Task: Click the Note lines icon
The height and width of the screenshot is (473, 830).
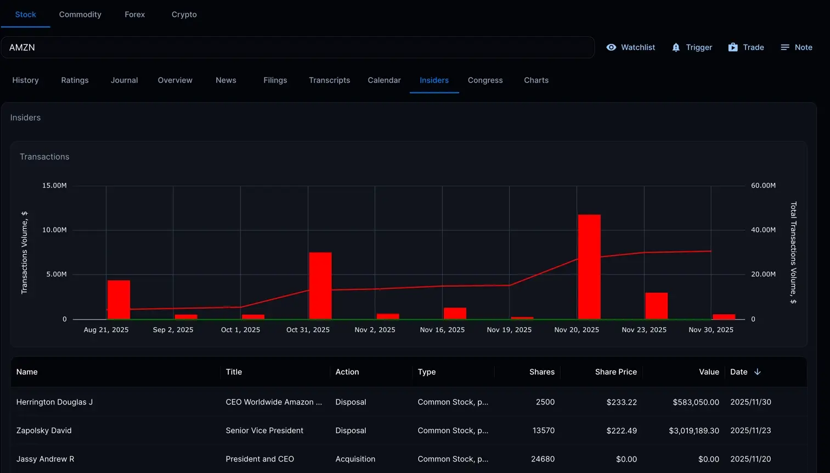Action: tap(785, 47)
